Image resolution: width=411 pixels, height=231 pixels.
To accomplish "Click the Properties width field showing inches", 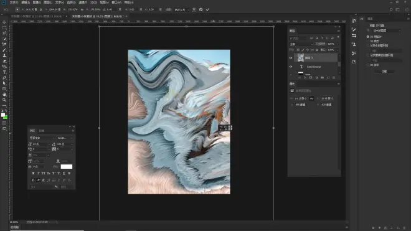I will click(301, 98).
